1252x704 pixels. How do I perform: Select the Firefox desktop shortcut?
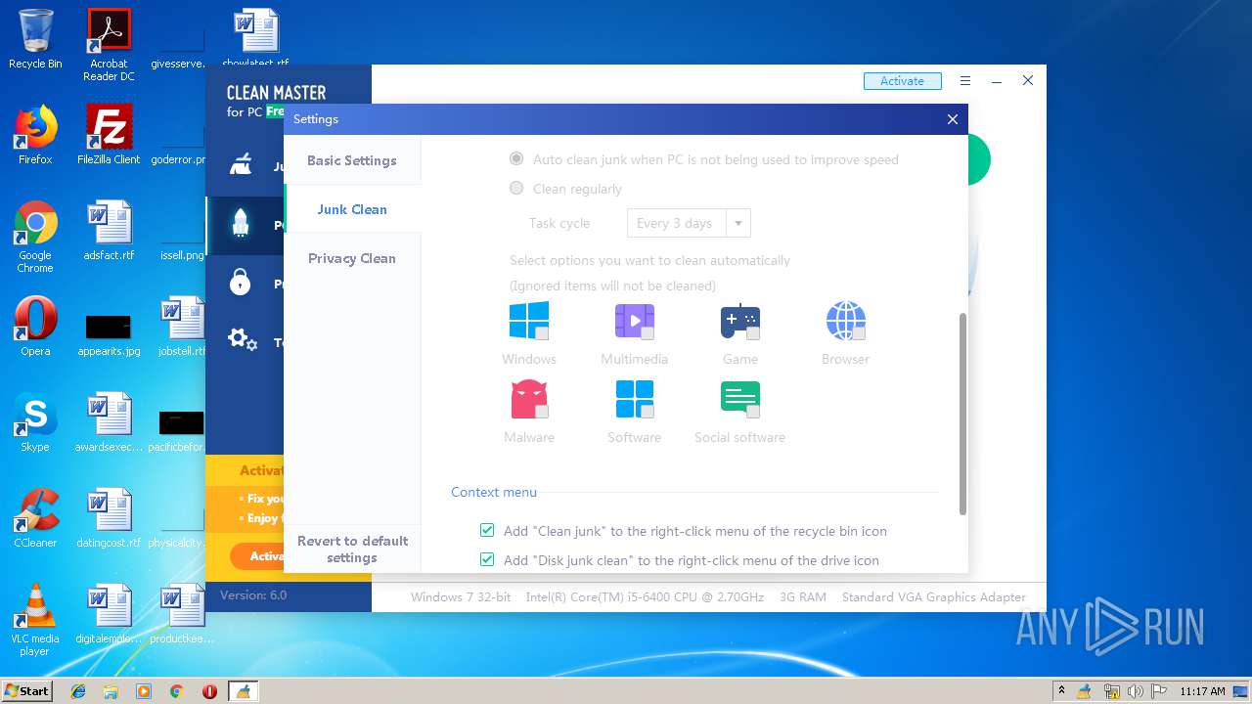click(x=35, y=135)
